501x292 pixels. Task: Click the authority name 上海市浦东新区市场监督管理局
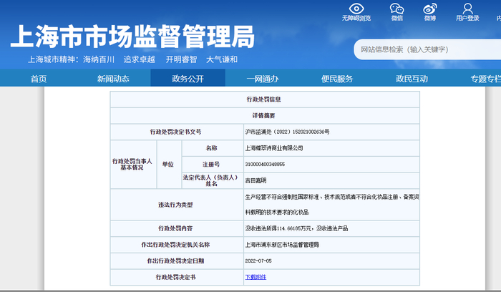pyautogui.click(x=281, y=244)
